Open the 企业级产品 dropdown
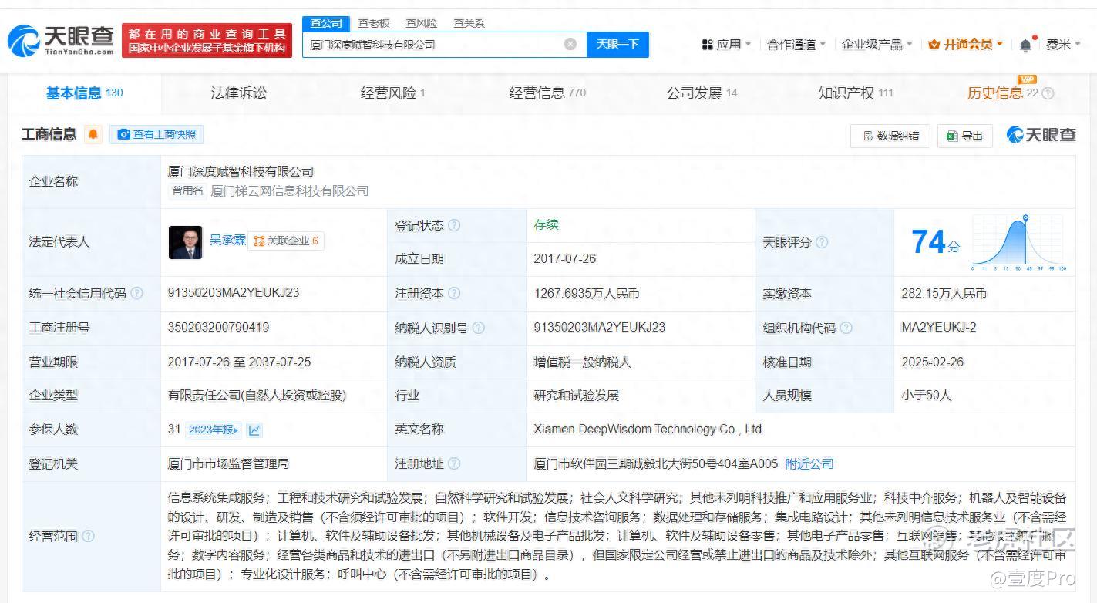Image resolution: width=1097 pixels, height=603 pixels. (877, 45)
